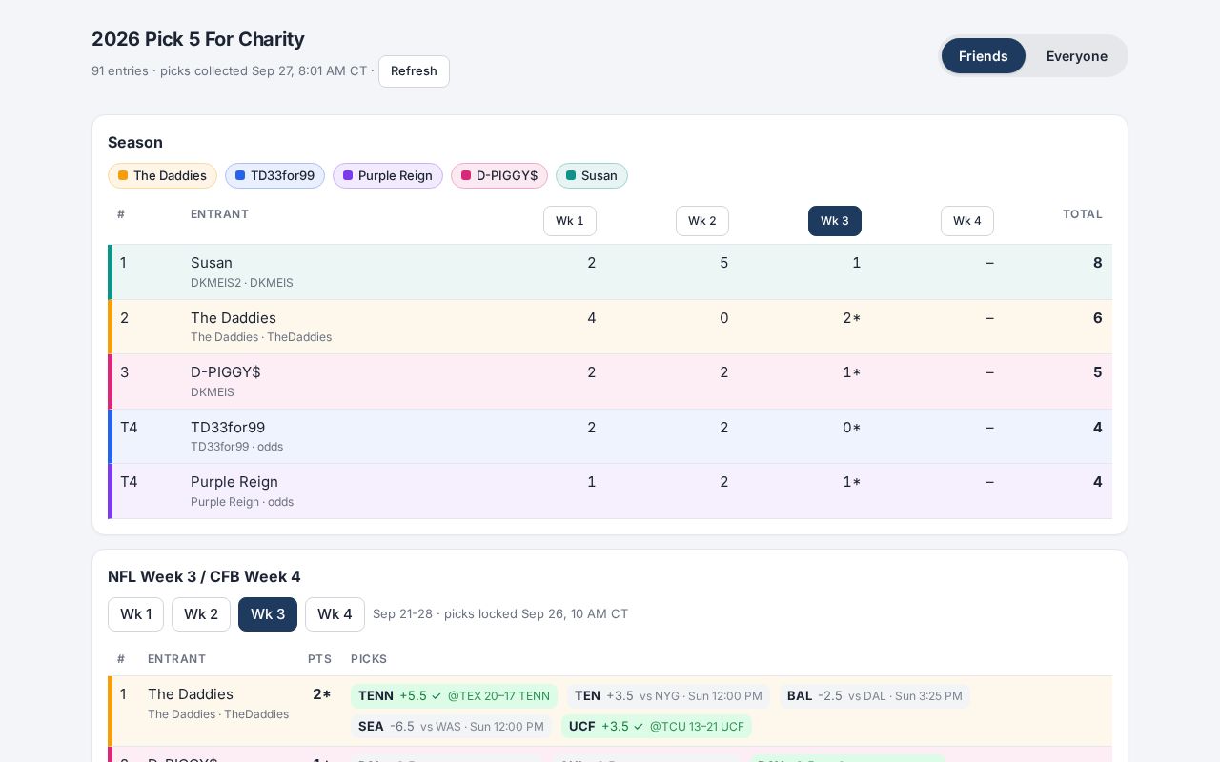This screenshot has height=762, width=1220.
Task: Open Wk 4 tab in weekly picks section
Action: (335, 614)
